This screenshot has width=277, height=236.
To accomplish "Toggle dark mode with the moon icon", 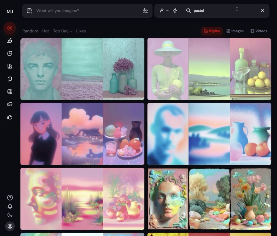I will click(10, 215).
